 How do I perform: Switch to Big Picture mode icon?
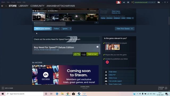click(159, 2)
